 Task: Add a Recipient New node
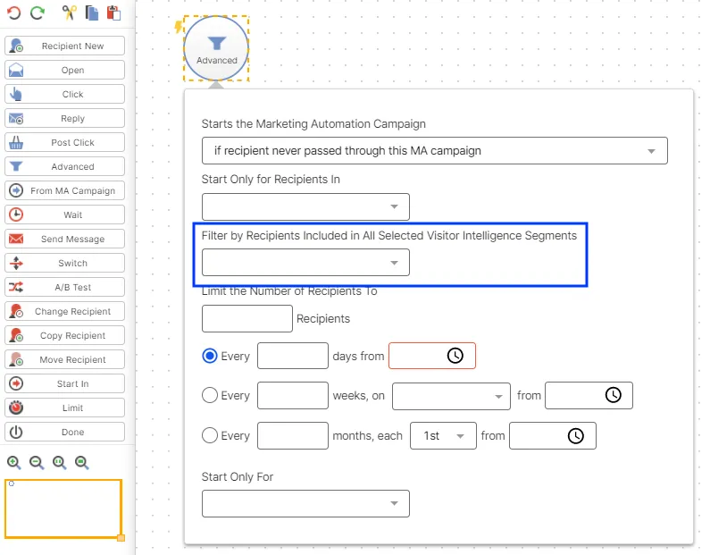[65, 46]
